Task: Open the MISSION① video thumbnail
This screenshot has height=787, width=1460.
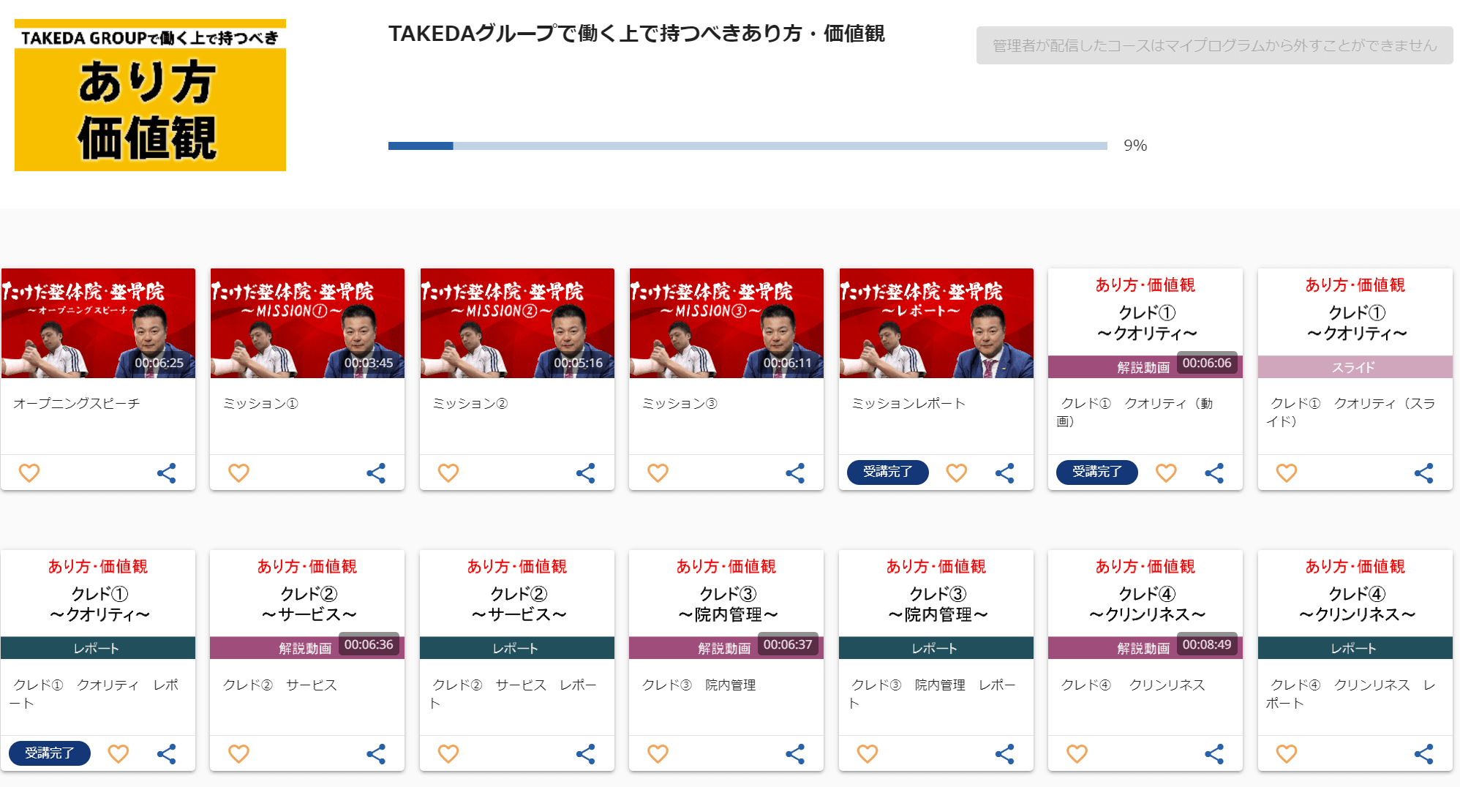Action: coord(307,323)
